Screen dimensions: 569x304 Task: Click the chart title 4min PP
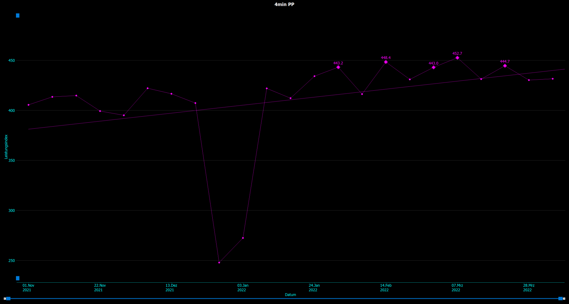coord(284,5)
